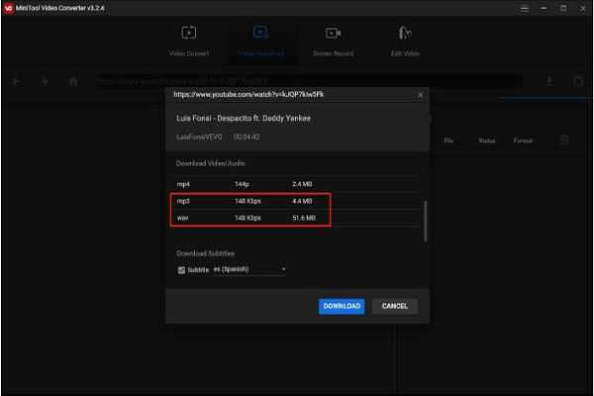Open the Screen Record tab
The height and width of the screenshot is (396, 594).
coord(333,41)
